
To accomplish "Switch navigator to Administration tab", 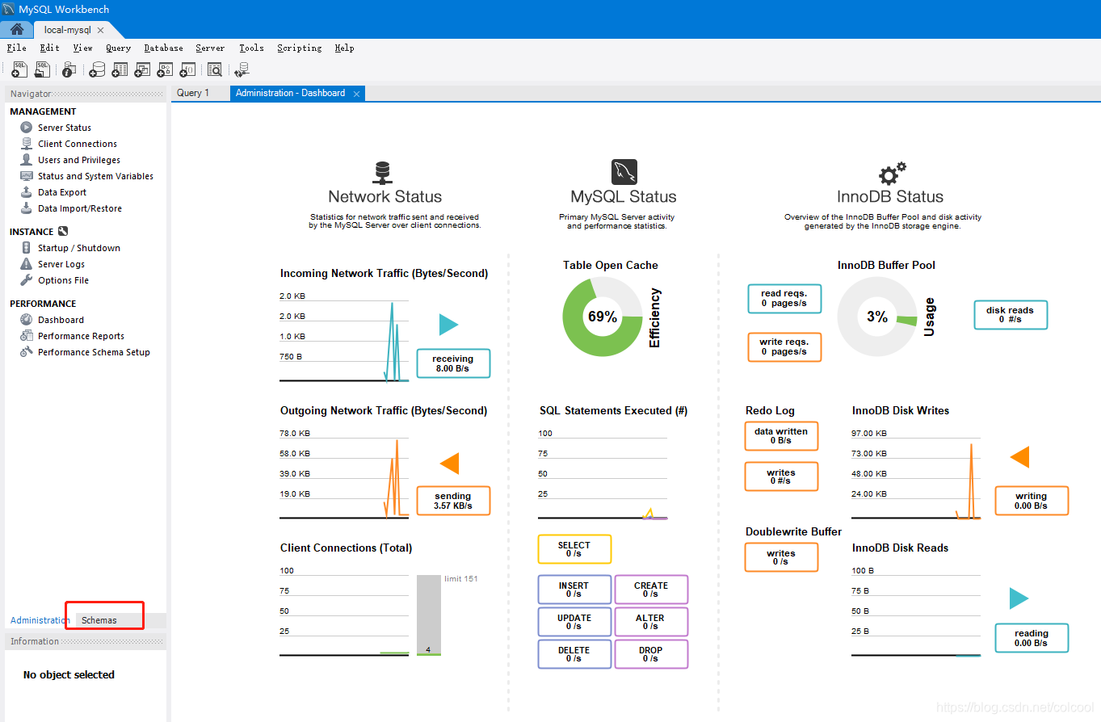I will [x=40, y=620].
